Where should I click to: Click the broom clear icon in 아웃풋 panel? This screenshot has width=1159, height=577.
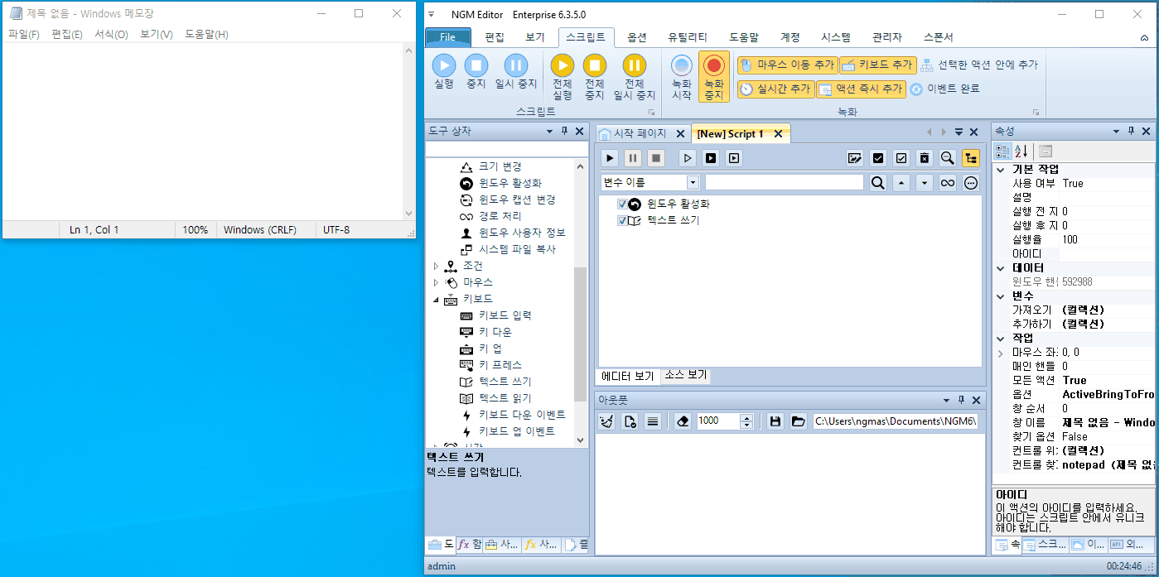pyautogui.click(x=606, y=421)
